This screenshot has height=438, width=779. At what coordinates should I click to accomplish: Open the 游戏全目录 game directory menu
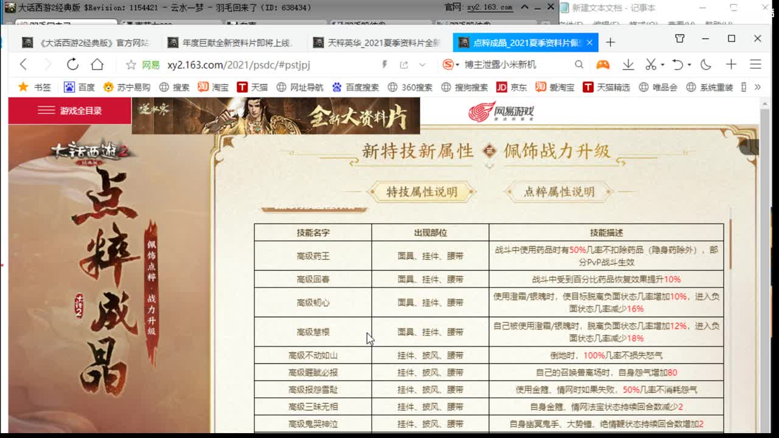pyautogui.click(x=69, y=111)
